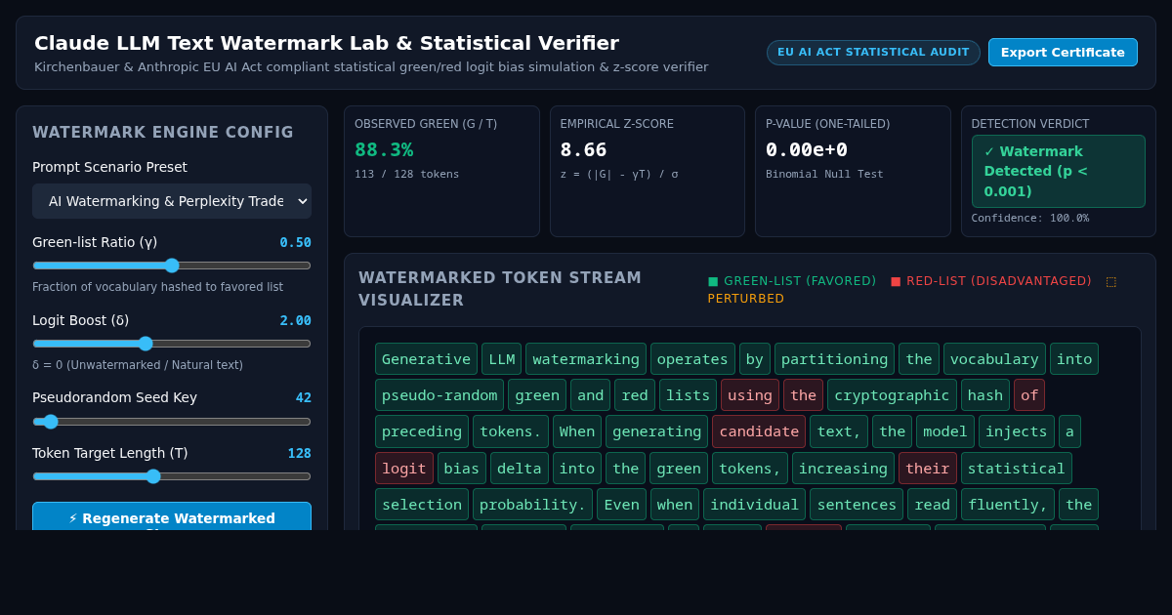Click the 'pseudo-random' token
This screenshot has height=615, width=1172.
[439, 395]
